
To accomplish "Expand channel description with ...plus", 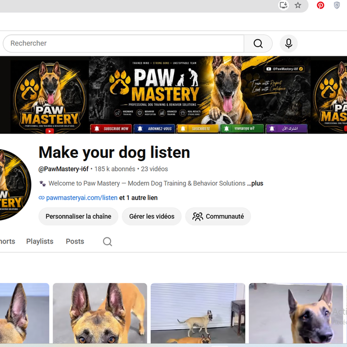I will tap(255, 183).
